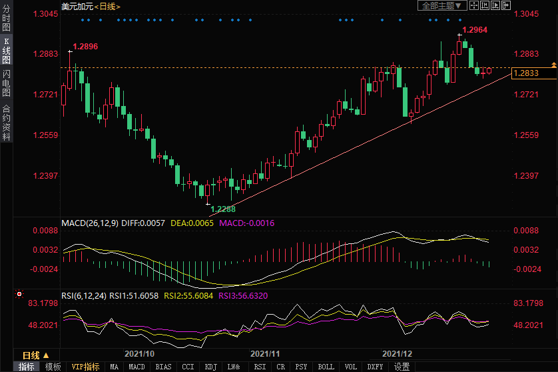Click the crosshair cursor tool icon
558x372 pixels.
tap(473, 5)
